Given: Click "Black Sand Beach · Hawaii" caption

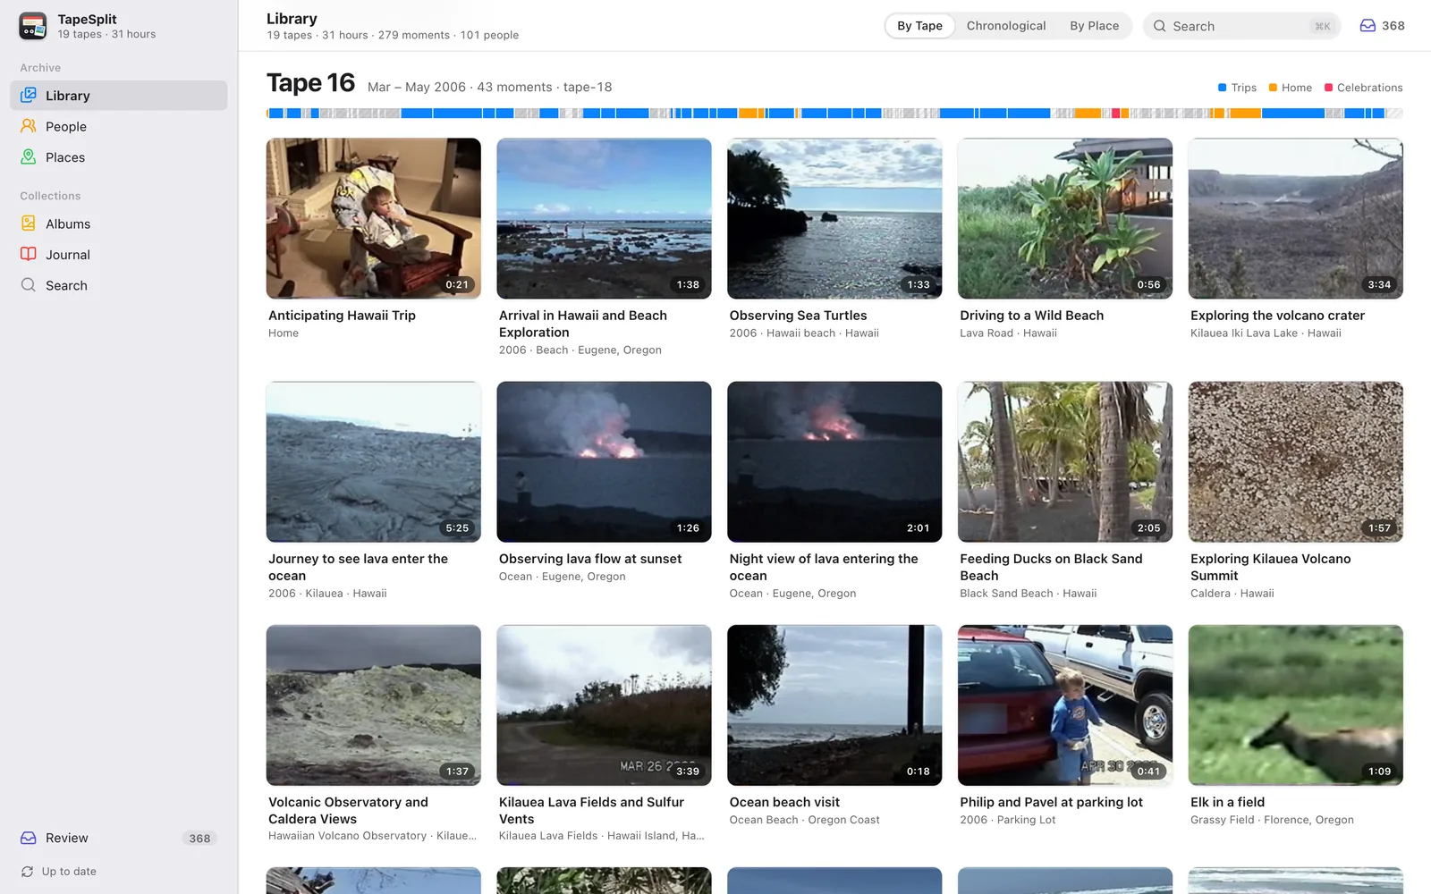Looking at the screenshot, I should tap(1028, 594).
